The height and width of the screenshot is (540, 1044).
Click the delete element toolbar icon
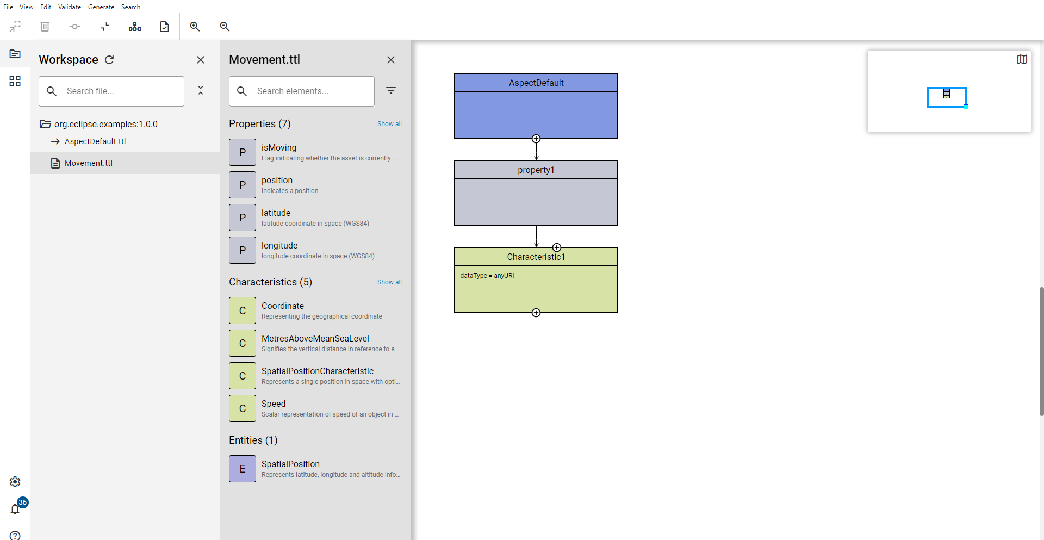point(45,26)
